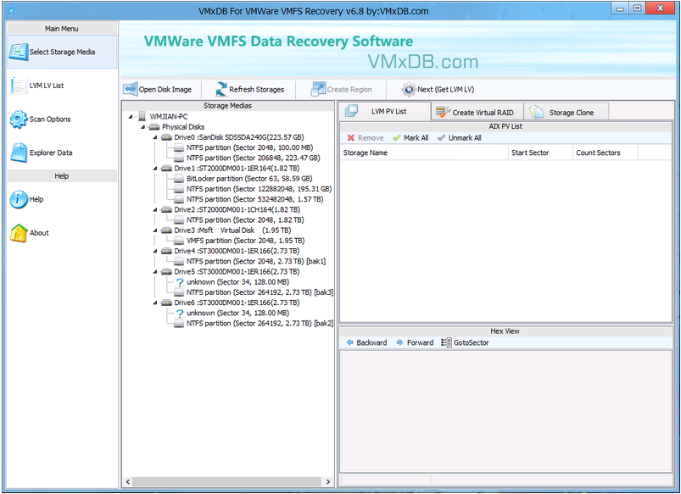681x494 pixels.
Task: Click the GotoSector button
Action: click(x=465, y=342)
